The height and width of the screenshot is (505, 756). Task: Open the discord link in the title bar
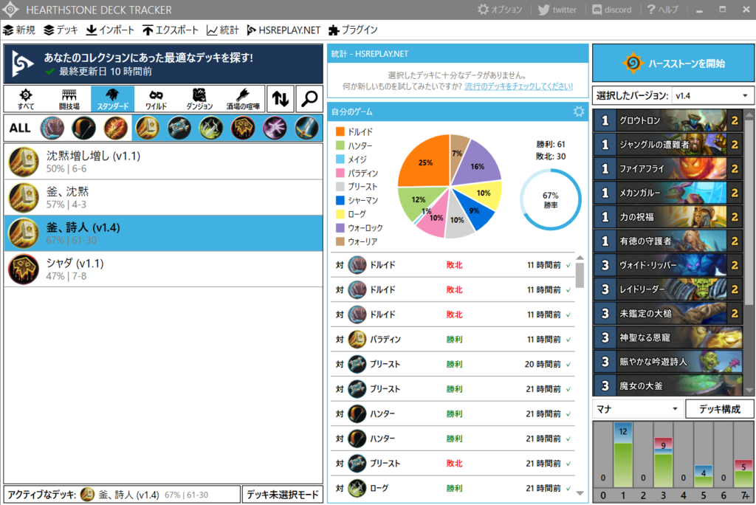tap(612, 10)
